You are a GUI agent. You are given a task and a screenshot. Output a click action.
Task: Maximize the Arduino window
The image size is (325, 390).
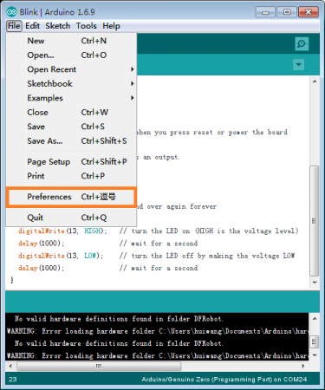tap(287, 12)
